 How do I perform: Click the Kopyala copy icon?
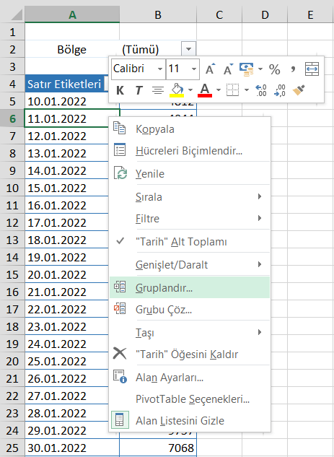coord(120,129)
